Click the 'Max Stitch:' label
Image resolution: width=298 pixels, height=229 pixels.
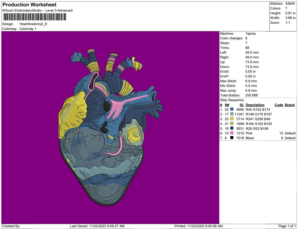(228, 81)
